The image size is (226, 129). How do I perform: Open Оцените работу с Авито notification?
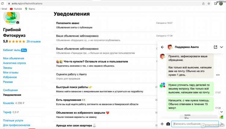[105, 76]
